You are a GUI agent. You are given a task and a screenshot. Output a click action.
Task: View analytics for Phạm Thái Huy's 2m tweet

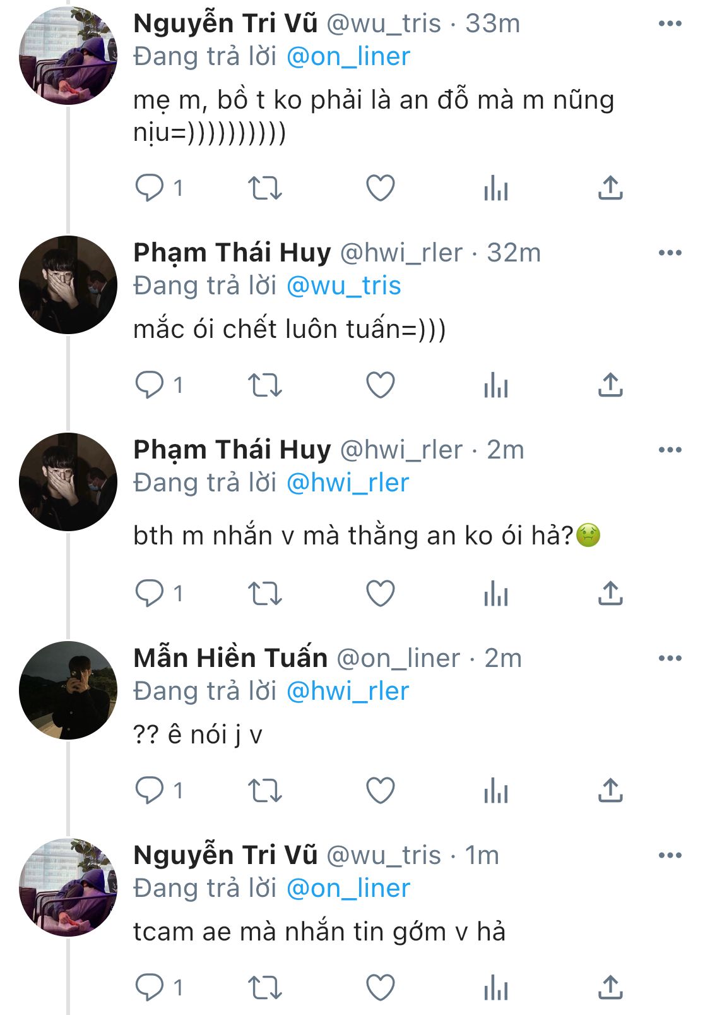coord(496,594)
